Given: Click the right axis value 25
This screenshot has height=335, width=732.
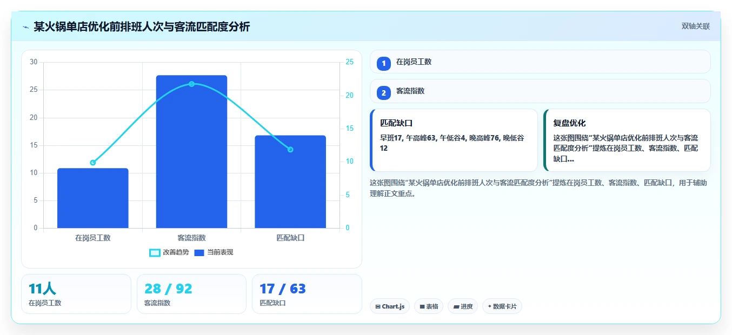Looking at the screenshot, I should pos(349,62).
